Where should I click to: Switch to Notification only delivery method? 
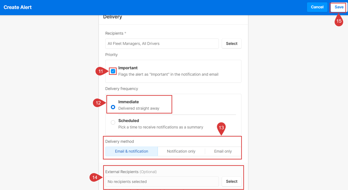[181, 151]
